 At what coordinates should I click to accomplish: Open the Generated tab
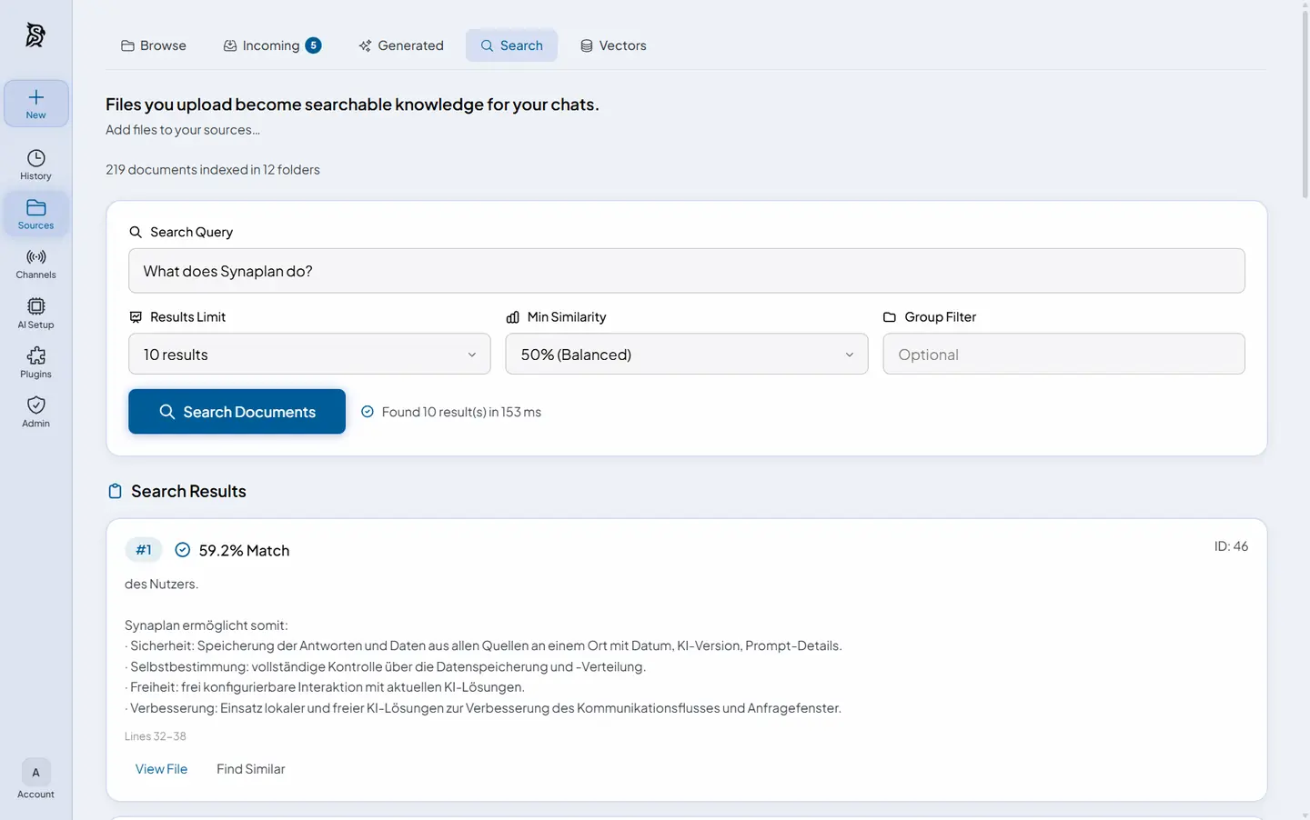tap(401, 45)
